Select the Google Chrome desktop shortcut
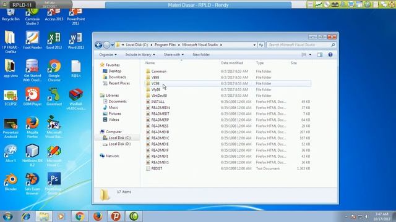The image size is (396, 222). click(x=54, y=70)
